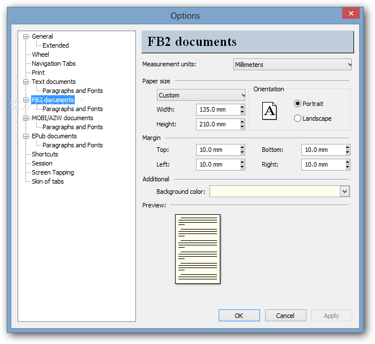Click the Width value field
The height and width of the screenshot is (344, 375).
click(x=218, y=109)
